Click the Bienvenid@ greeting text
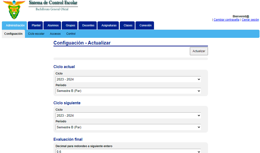This screenshot has height=153, width=260. coord(241,16)
